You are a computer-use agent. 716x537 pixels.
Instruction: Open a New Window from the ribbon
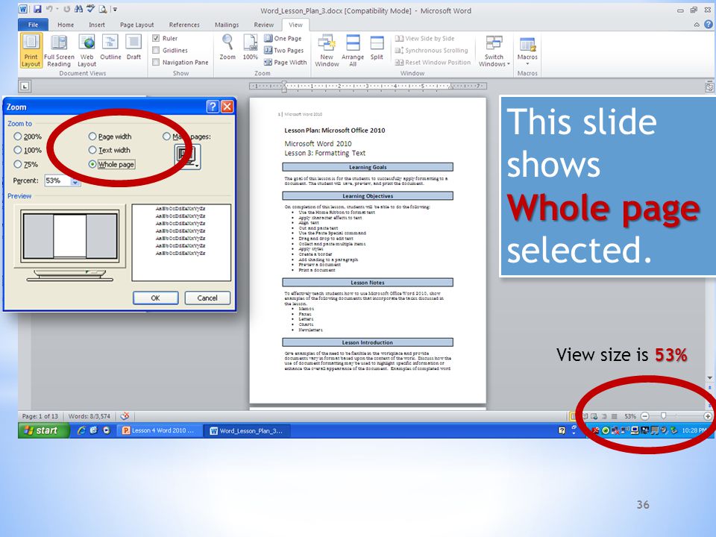point(327,51)
